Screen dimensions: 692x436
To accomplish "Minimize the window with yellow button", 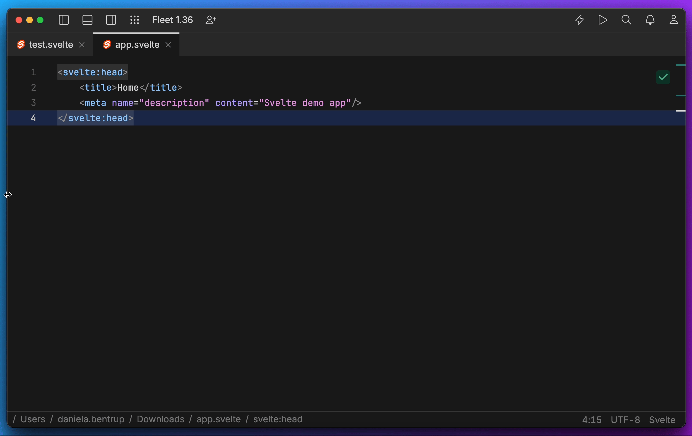I will click(x=30, y=20).
